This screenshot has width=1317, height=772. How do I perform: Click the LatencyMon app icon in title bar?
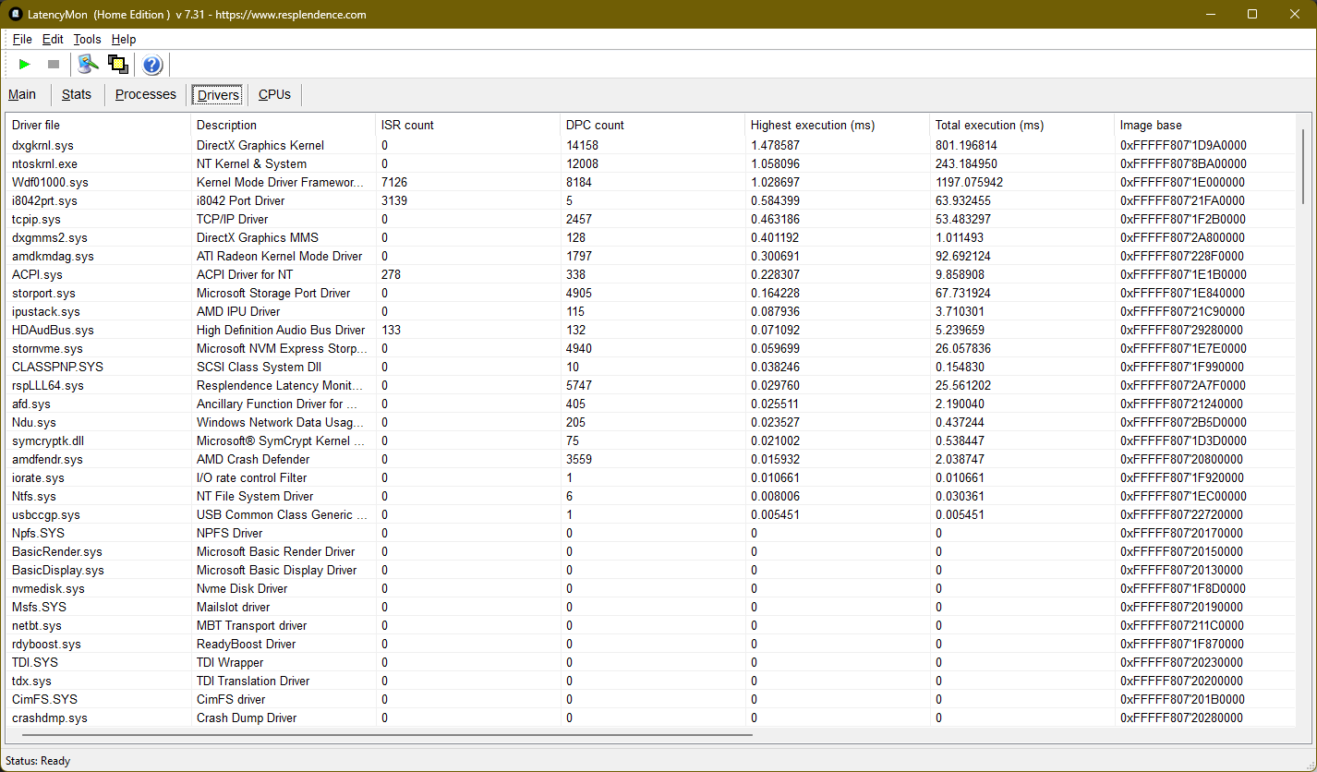[x=16, y=14]
